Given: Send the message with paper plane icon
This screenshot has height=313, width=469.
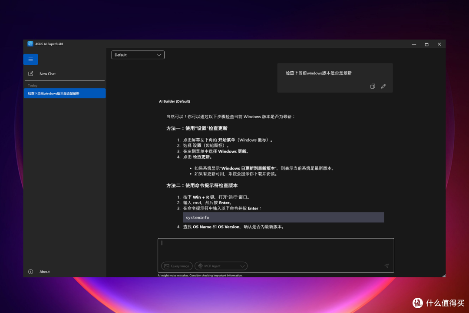Looking at the screenshot, I should tap(386, 266).
